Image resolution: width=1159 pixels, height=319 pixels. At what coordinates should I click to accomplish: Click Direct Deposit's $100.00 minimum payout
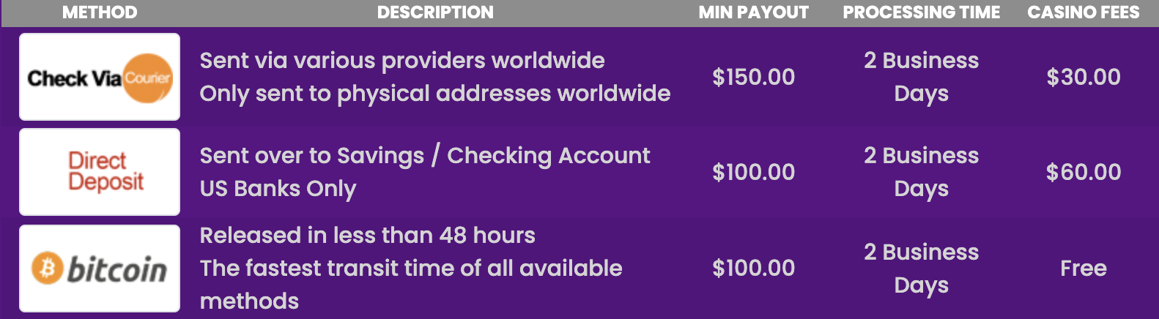[753, 172]
